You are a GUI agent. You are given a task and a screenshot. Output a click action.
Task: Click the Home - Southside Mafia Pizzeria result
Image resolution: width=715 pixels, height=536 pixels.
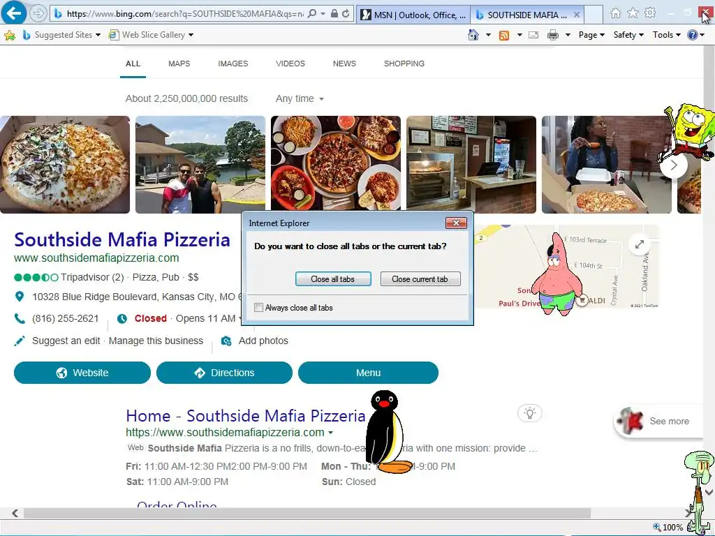(x=246, y=416)
